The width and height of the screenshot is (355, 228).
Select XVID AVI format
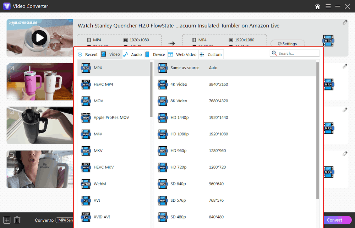[x=114, y=217]
